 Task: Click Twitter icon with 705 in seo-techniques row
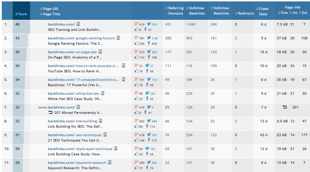pyautogui.click(x=149, y=135)
